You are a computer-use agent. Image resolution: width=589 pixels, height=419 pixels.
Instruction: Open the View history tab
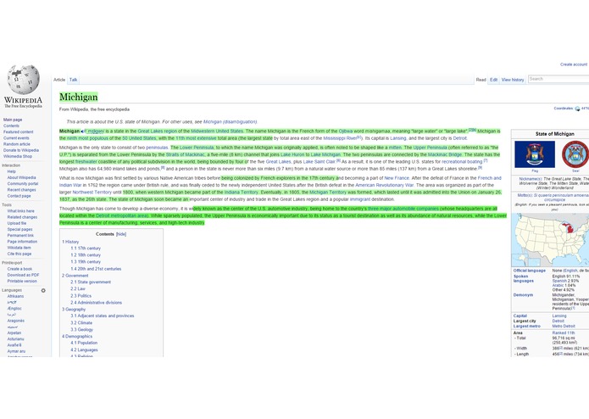[x=513, y=80]
